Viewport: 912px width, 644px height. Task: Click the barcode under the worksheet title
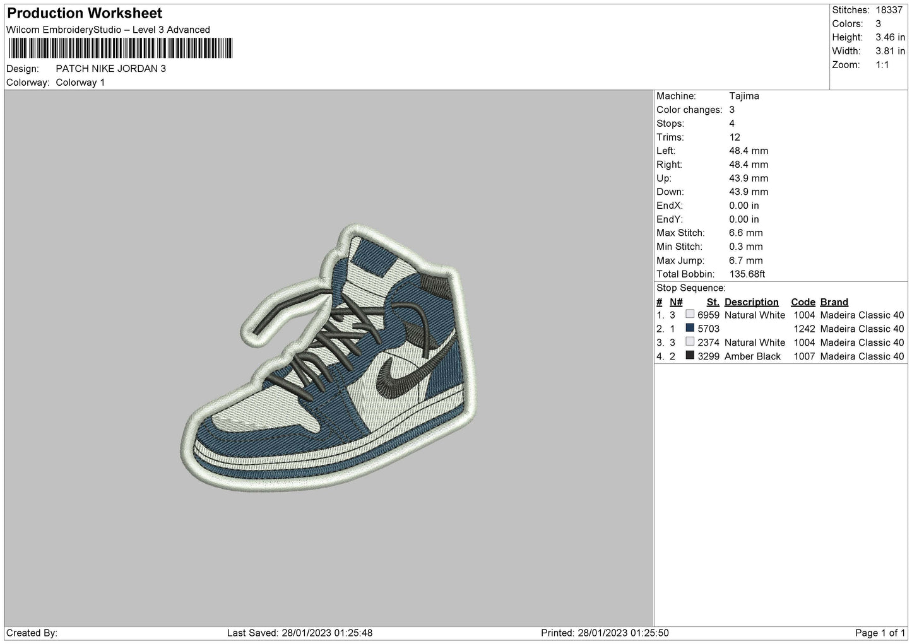(x=120, y=48)
